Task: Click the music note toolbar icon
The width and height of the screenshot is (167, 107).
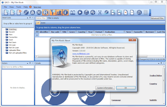Action: [x=86, y=12]
